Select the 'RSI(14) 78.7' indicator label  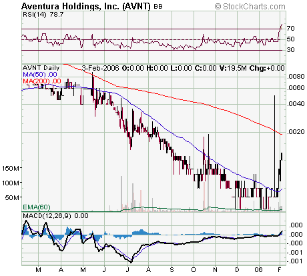43,15
